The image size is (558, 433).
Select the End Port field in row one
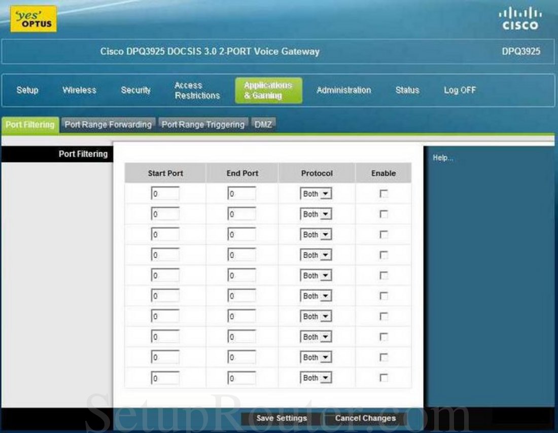coord(242,193)
